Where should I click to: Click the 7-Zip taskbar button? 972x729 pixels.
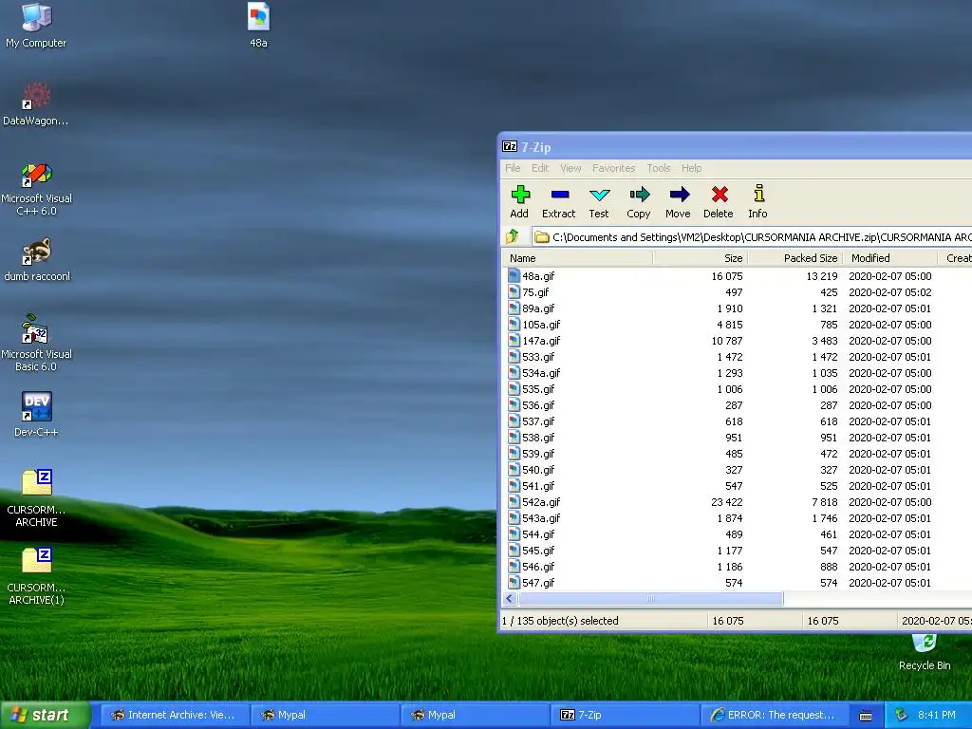[626, 715]
